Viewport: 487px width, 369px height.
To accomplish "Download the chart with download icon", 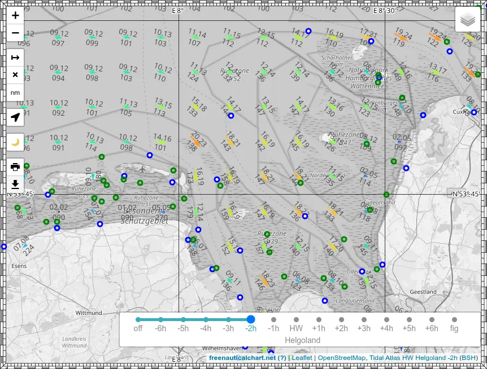I will pos(15,184).
